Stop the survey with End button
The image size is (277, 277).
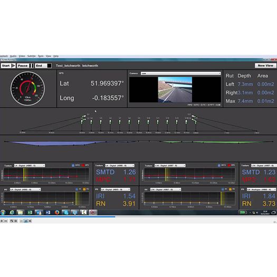[x=43, y=66]
